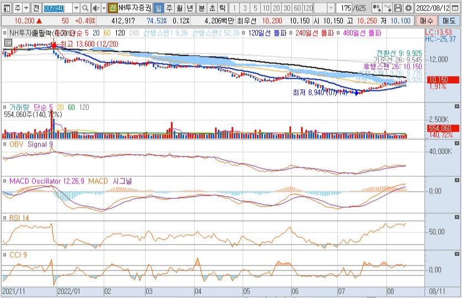Click the 240일선 돌파 legend label
462x298 pixels.
(314, 33)
